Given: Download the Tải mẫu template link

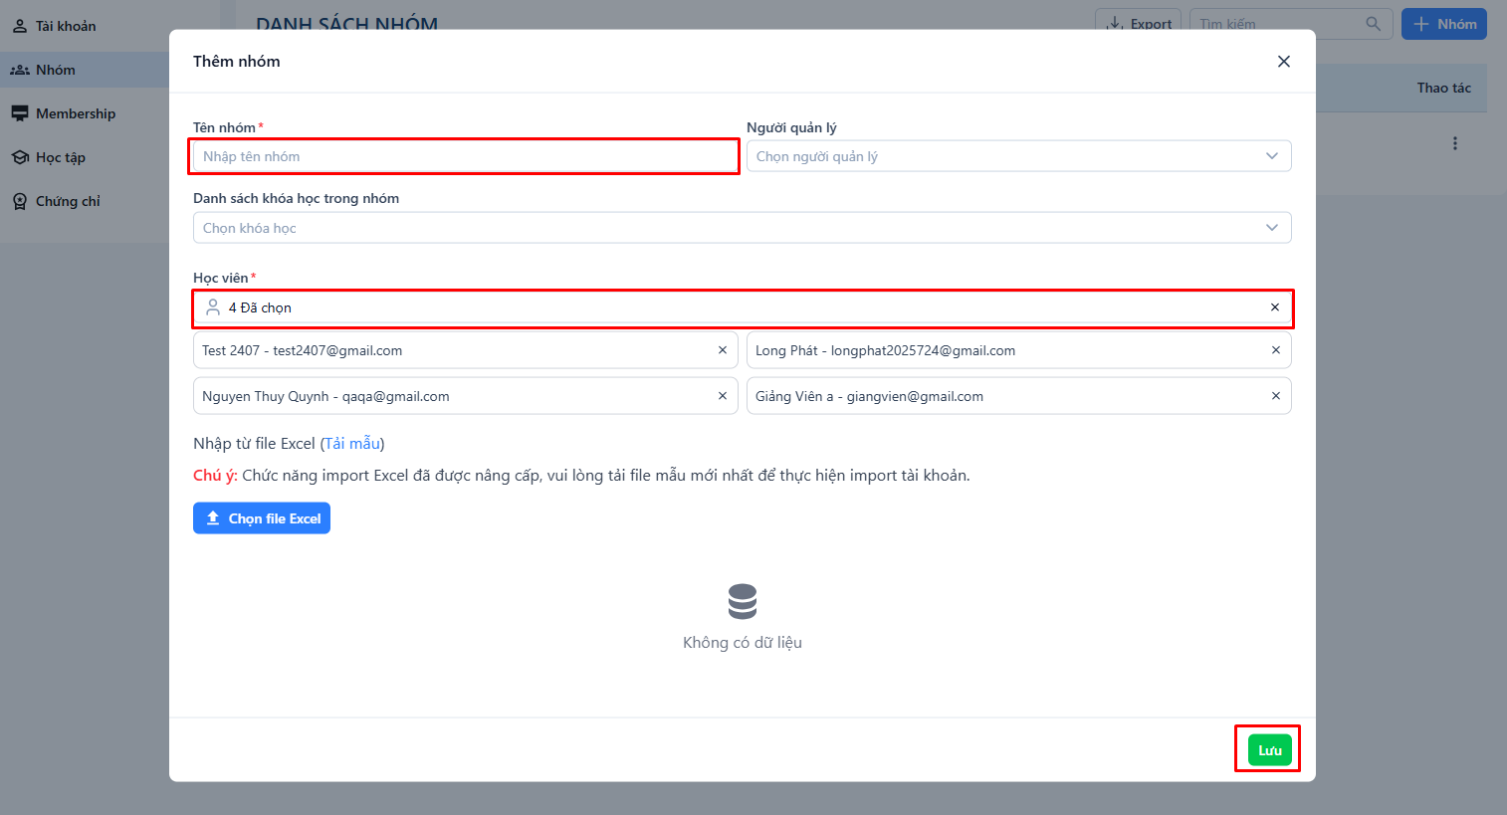Looking at the screenshot, I should [352, 444].
